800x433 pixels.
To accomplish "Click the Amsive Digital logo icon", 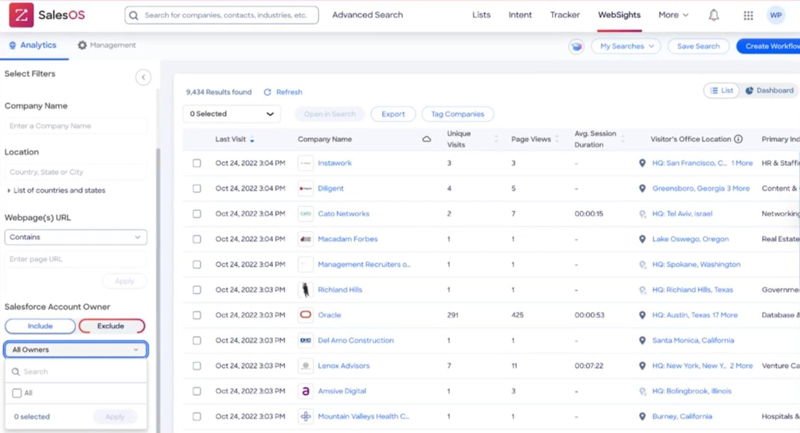I will tap(306, 391).
